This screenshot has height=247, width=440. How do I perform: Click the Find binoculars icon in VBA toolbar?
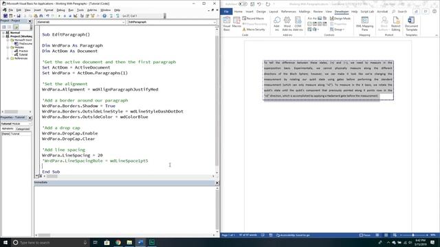[41, 16]
